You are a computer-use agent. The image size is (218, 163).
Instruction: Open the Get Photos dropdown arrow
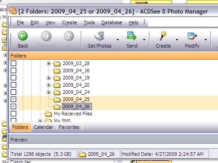point(118,40)
